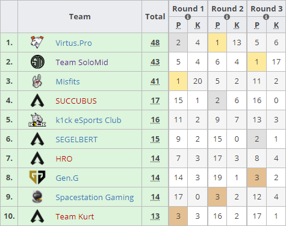Click the Round 3 K column abbreviation

276,25
